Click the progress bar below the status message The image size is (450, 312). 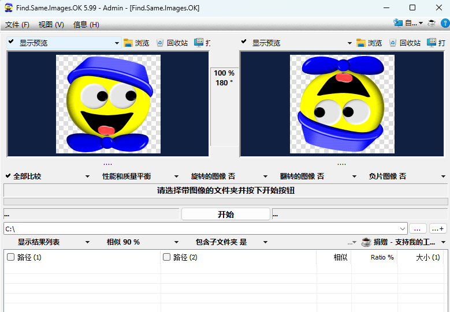point(226,201)
